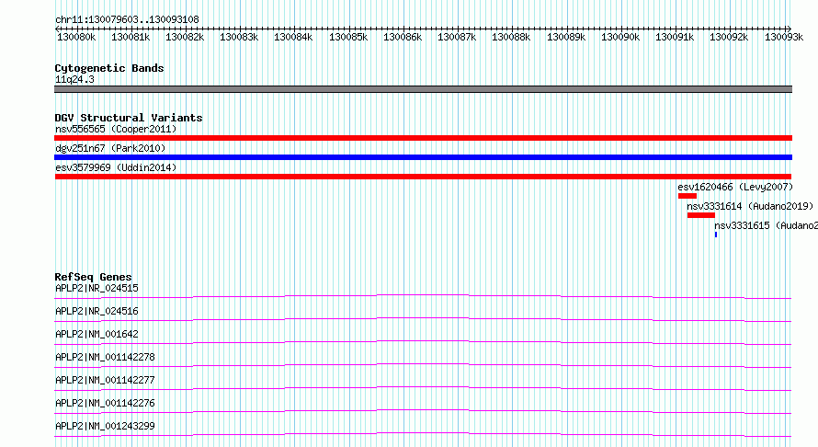Click the 130080k ruler tick label
Screen dimensions: 818x447
coord(76,37)
